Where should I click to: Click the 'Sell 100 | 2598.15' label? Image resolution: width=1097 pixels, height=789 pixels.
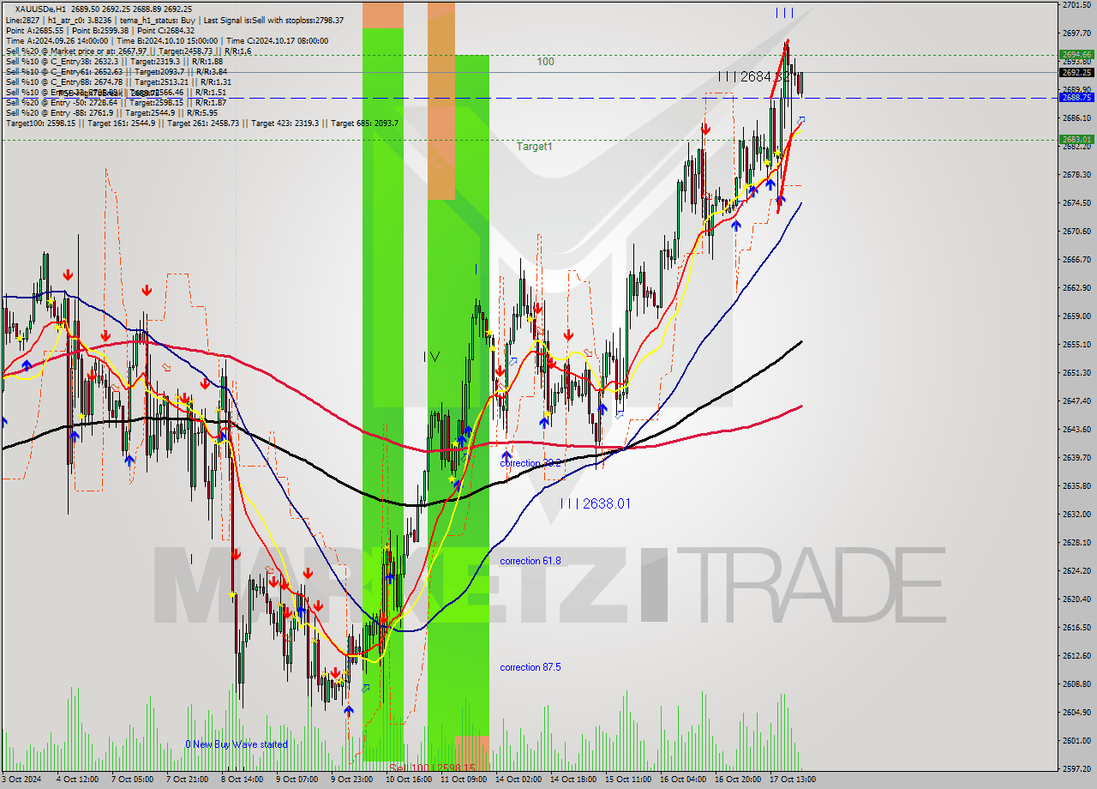click(x=433, y=768)
